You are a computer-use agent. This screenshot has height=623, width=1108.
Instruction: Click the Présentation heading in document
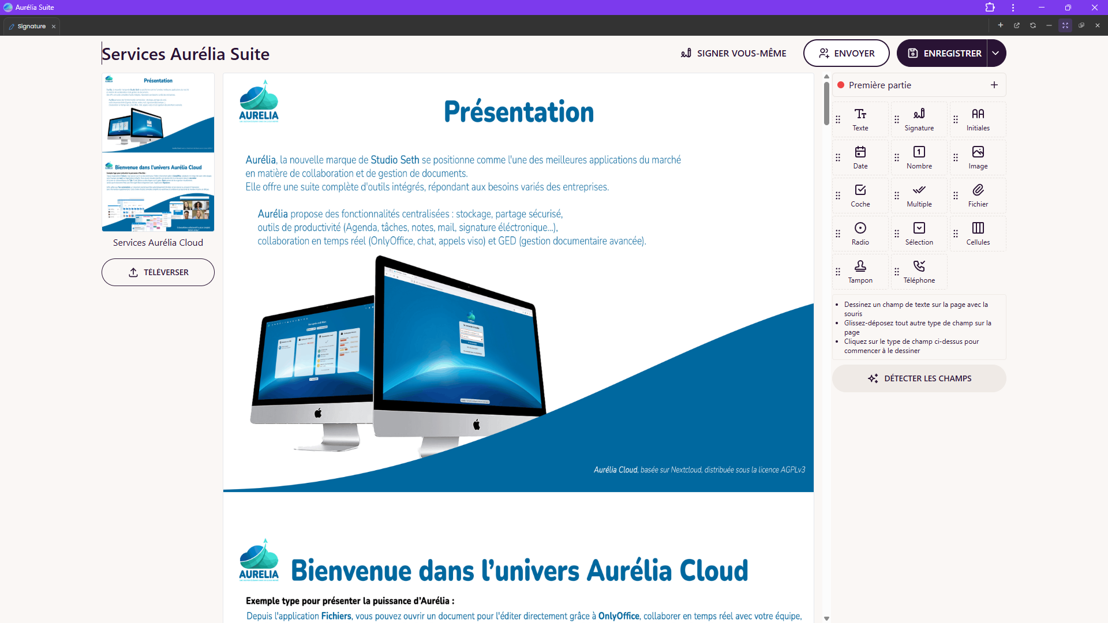point(518,112)
